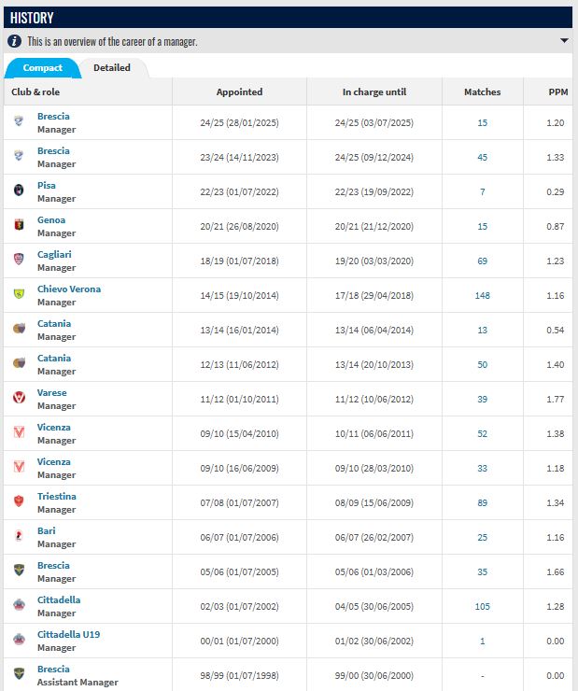Click the Vicenza crest in the 16/06/2009 row
The image size is (578, 691).
(x=19, y=466)
